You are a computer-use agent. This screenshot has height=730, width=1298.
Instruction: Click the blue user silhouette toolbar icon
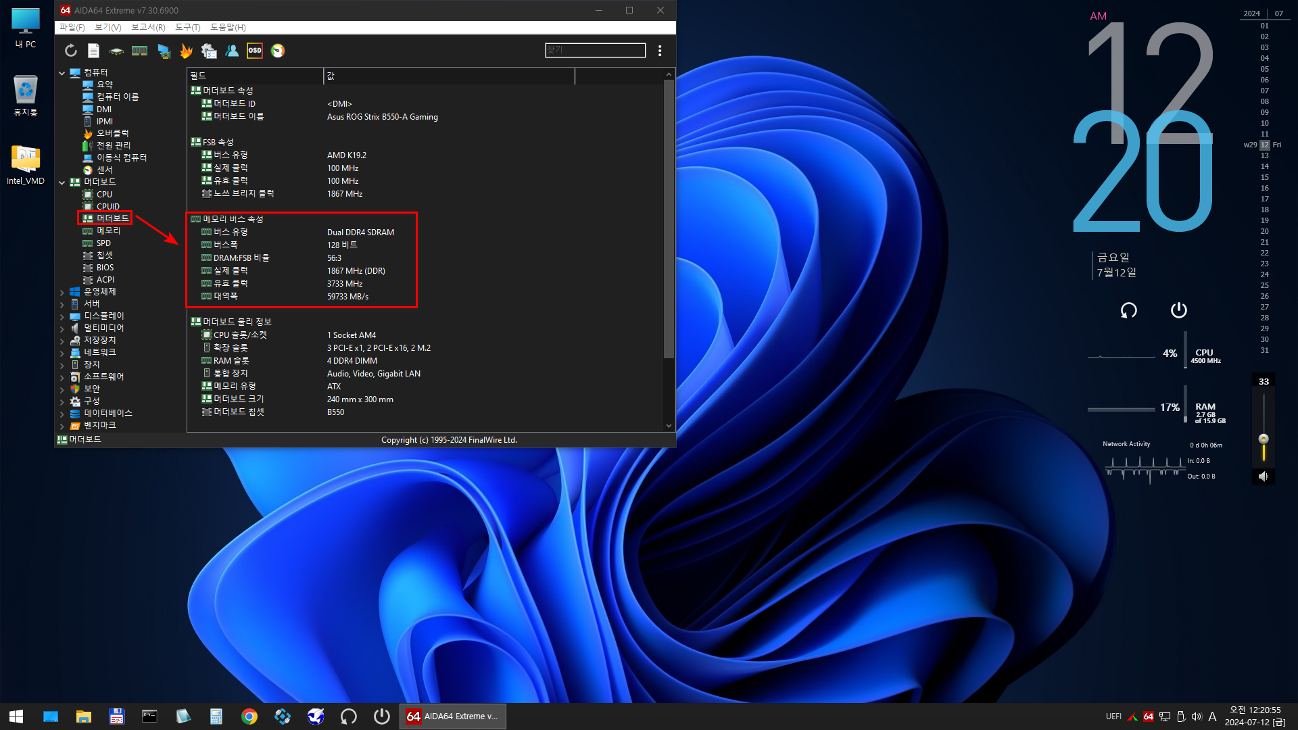point(232,51)
